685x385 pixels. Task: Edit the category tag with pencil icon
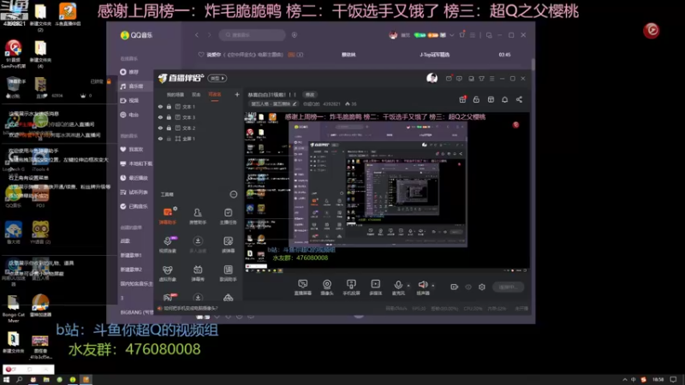click(295, 104)
